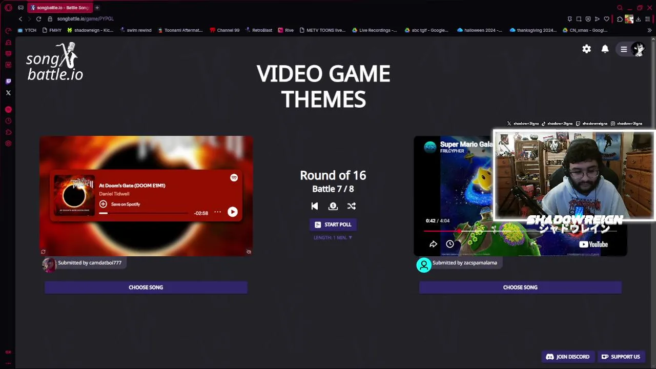
Task: Click the FRILCYPHER channel name
Action: (452, 151)
